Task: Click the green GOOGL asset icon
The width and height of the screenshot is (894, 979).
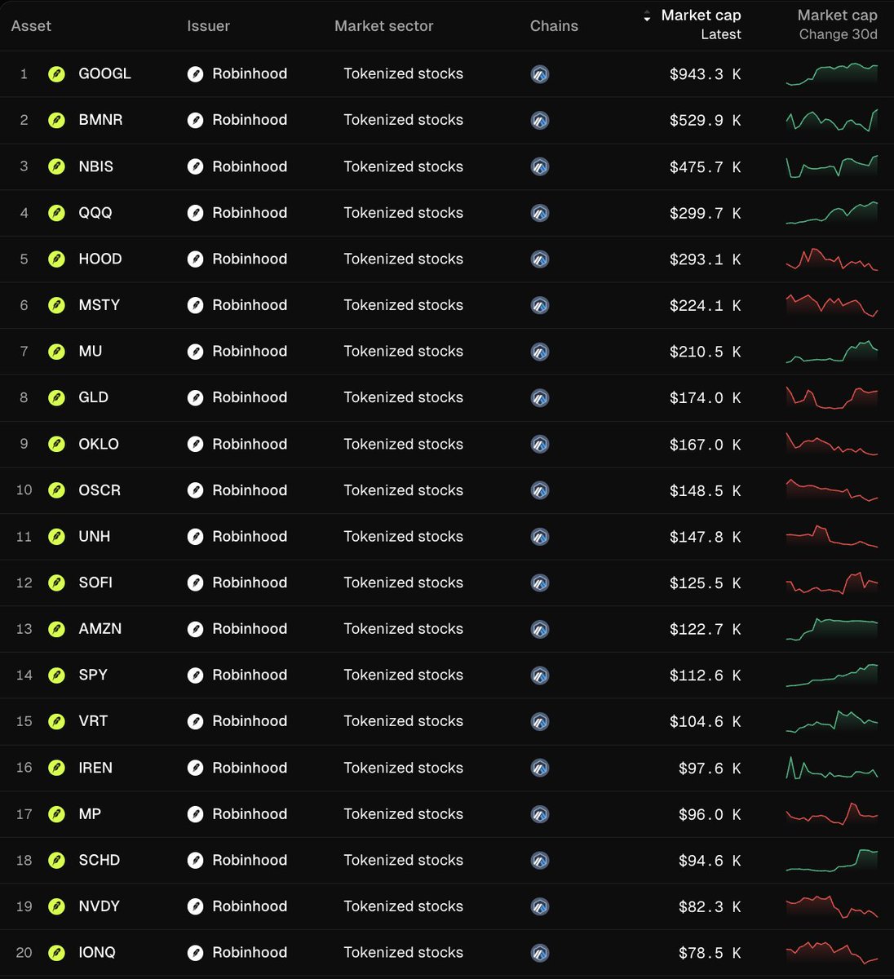Action: click(56, 73)
